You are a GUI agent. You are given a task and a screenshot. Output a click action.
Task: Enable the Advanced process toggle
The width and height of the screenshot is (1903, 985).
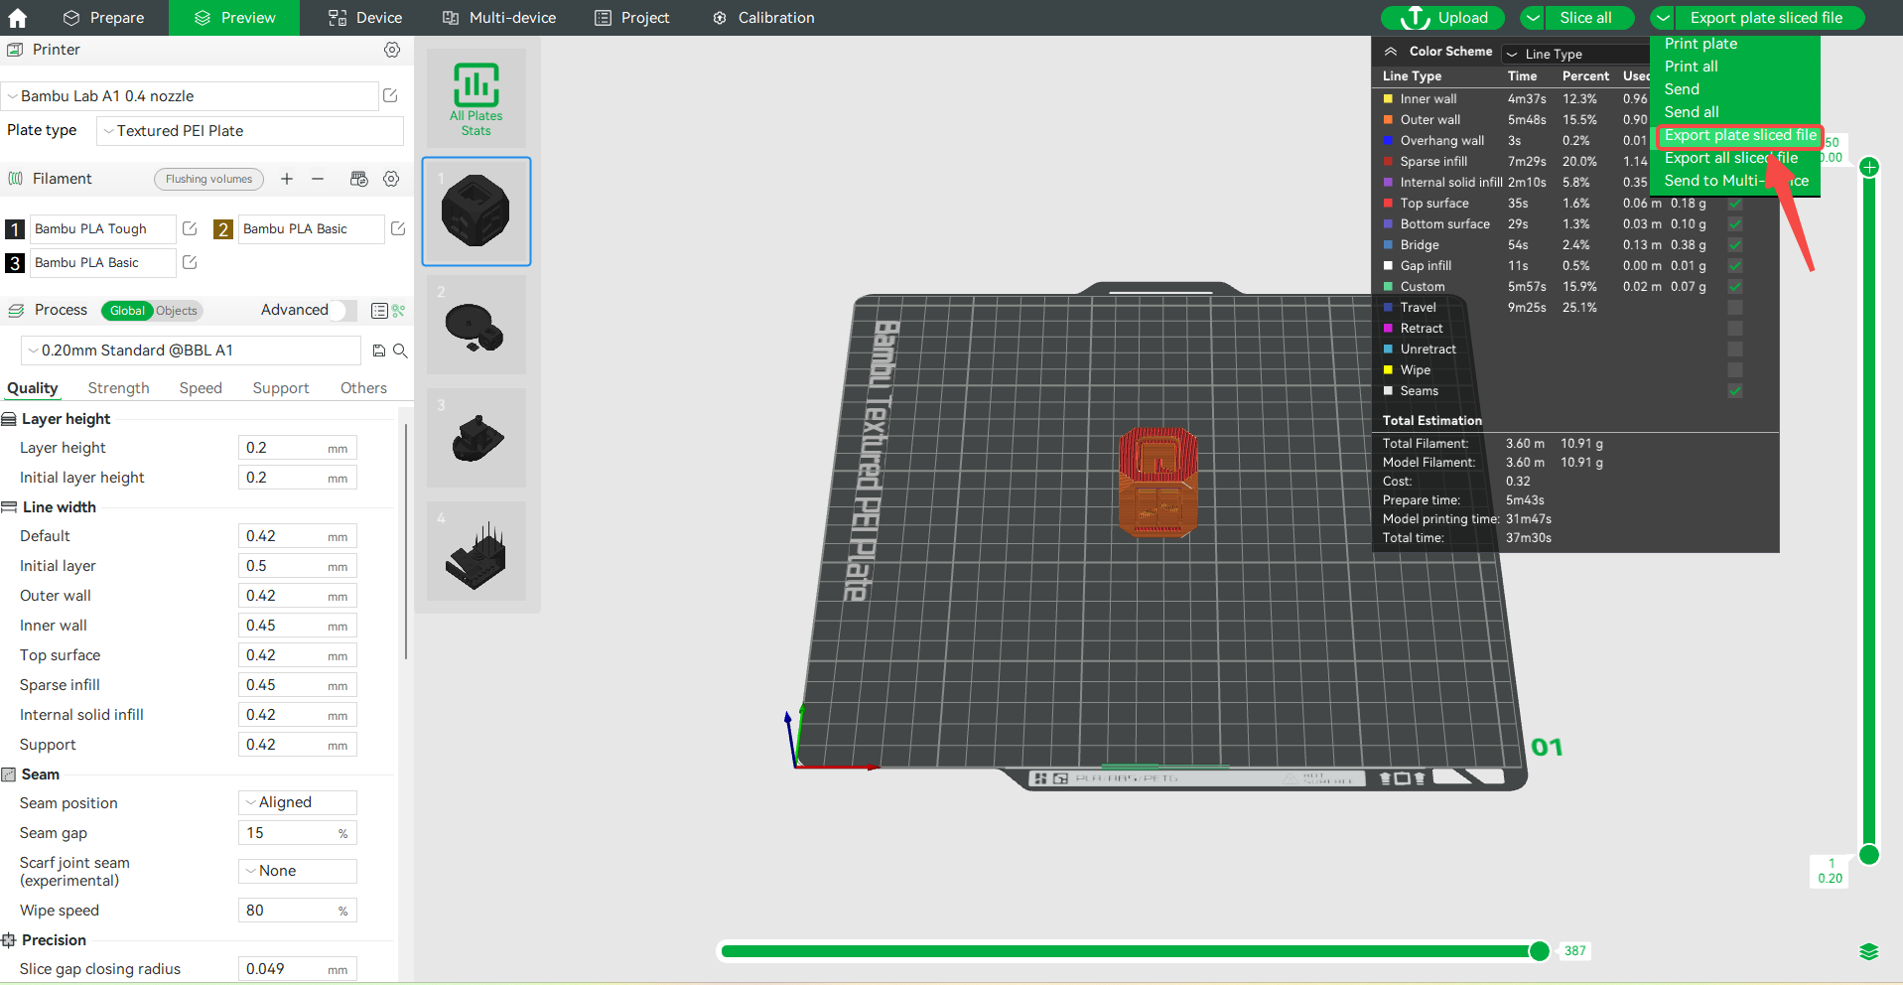(x=342, y=310)
